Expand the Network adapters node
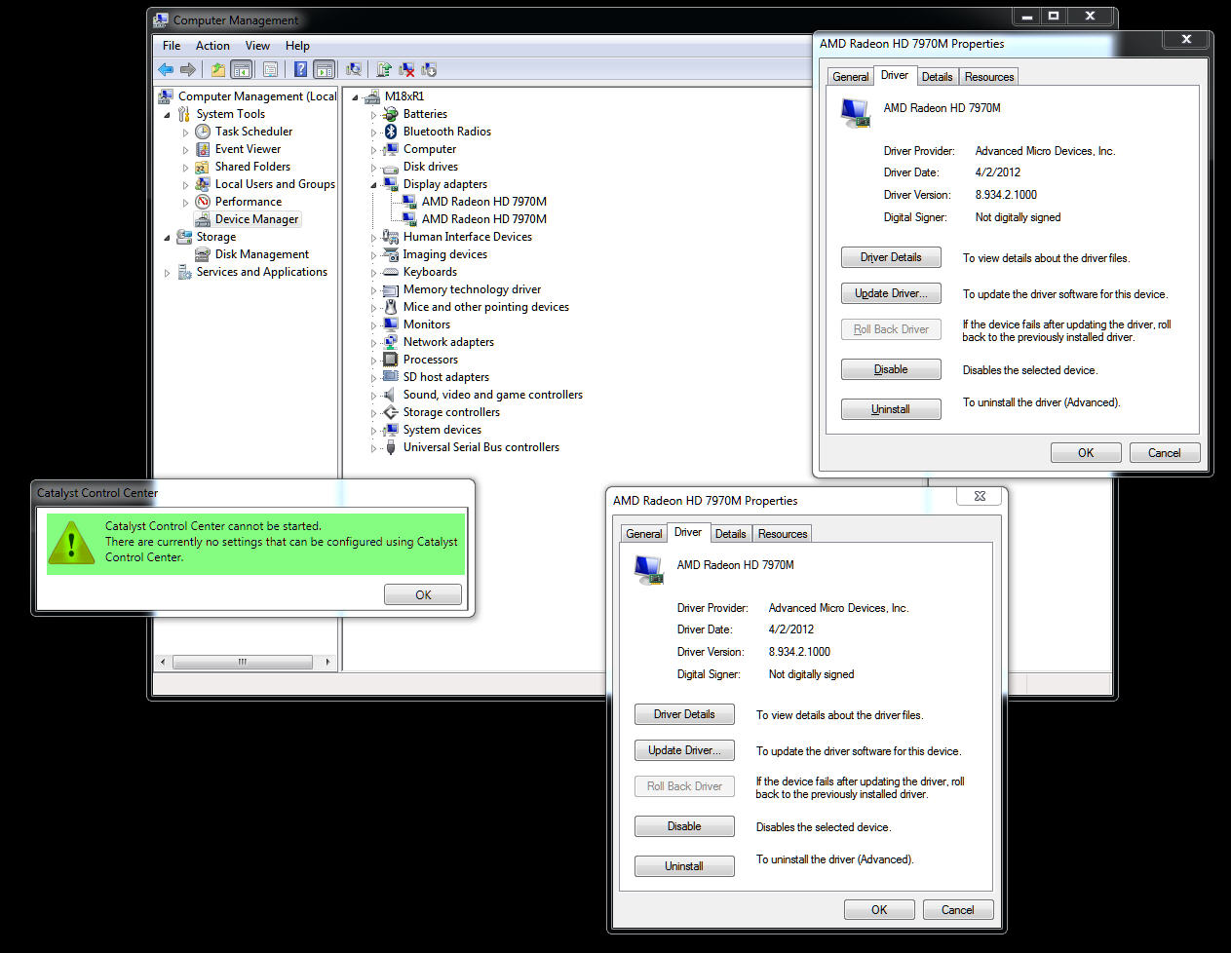 373,343
